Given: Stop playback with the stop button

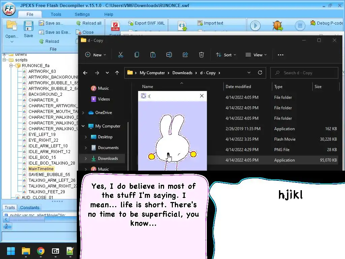Looking at the screenshot, I should point(300,26).
